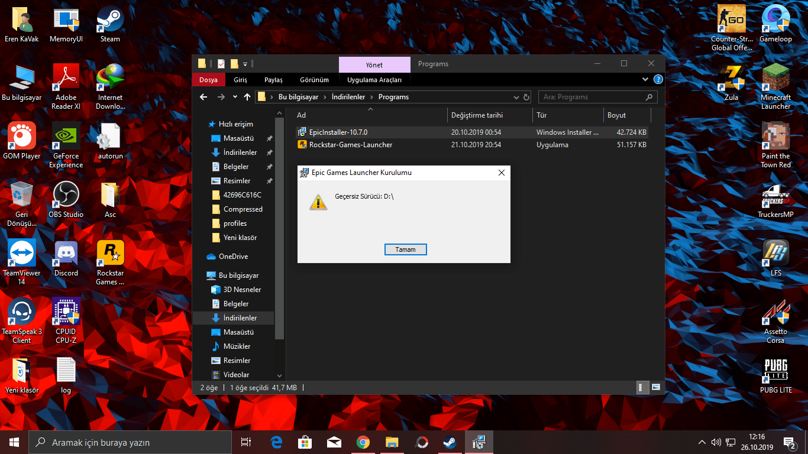Open recent locations dropdown arrow
The width and height of the screenshot is (808, 454).
235,97
